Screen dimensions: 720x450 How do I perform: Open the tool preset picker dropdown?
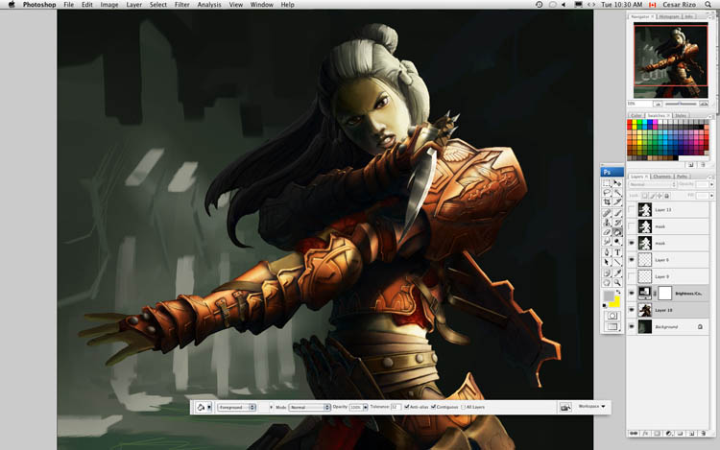point(209,408)
